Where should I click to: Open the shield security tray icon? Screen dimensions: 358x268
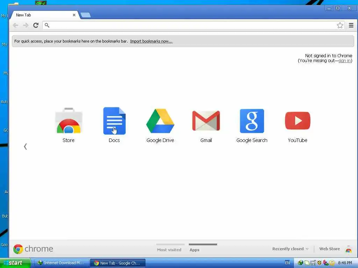tap(319, 263)
